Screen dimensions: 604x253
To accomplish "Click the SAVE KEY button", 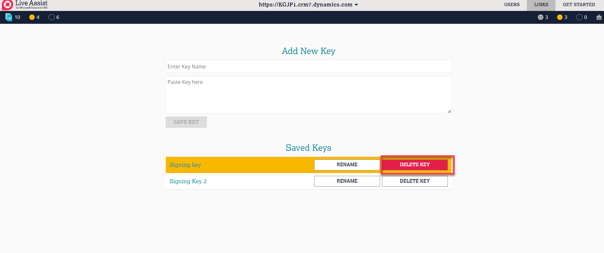I will [186, 122].
